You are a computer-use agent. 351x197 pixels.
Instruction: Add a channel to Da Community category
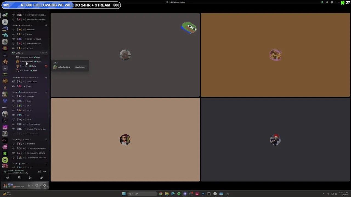46,92
